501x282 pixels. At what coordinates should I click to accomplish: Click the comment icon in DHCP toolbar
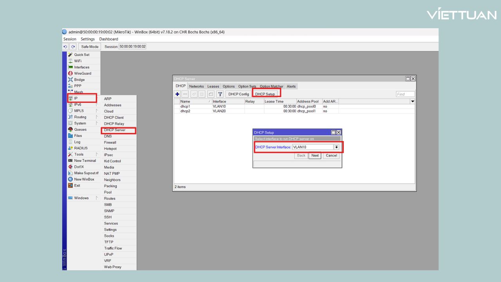(x=211, y=94)
